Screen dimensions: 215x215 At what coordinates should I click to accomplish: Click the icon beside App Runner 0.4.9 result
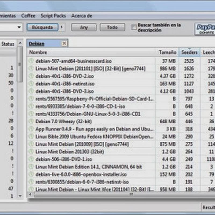pos(31,129)
